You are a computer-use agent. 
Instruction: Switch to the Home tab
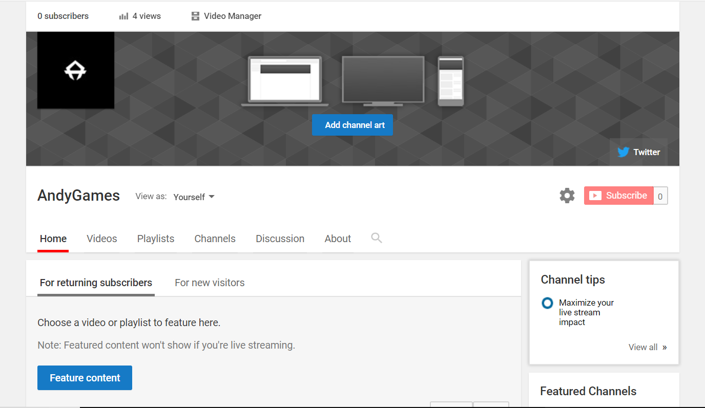[53, 239]
